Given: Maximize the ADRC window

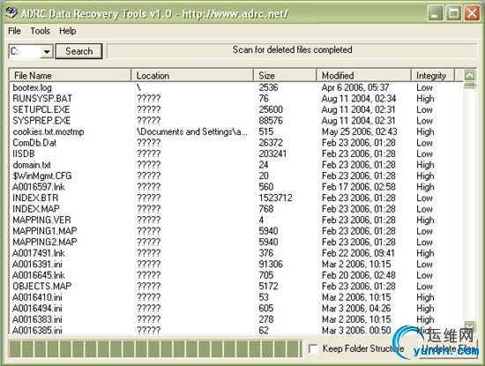Looking at the screenshot, I should coord(453,13).
